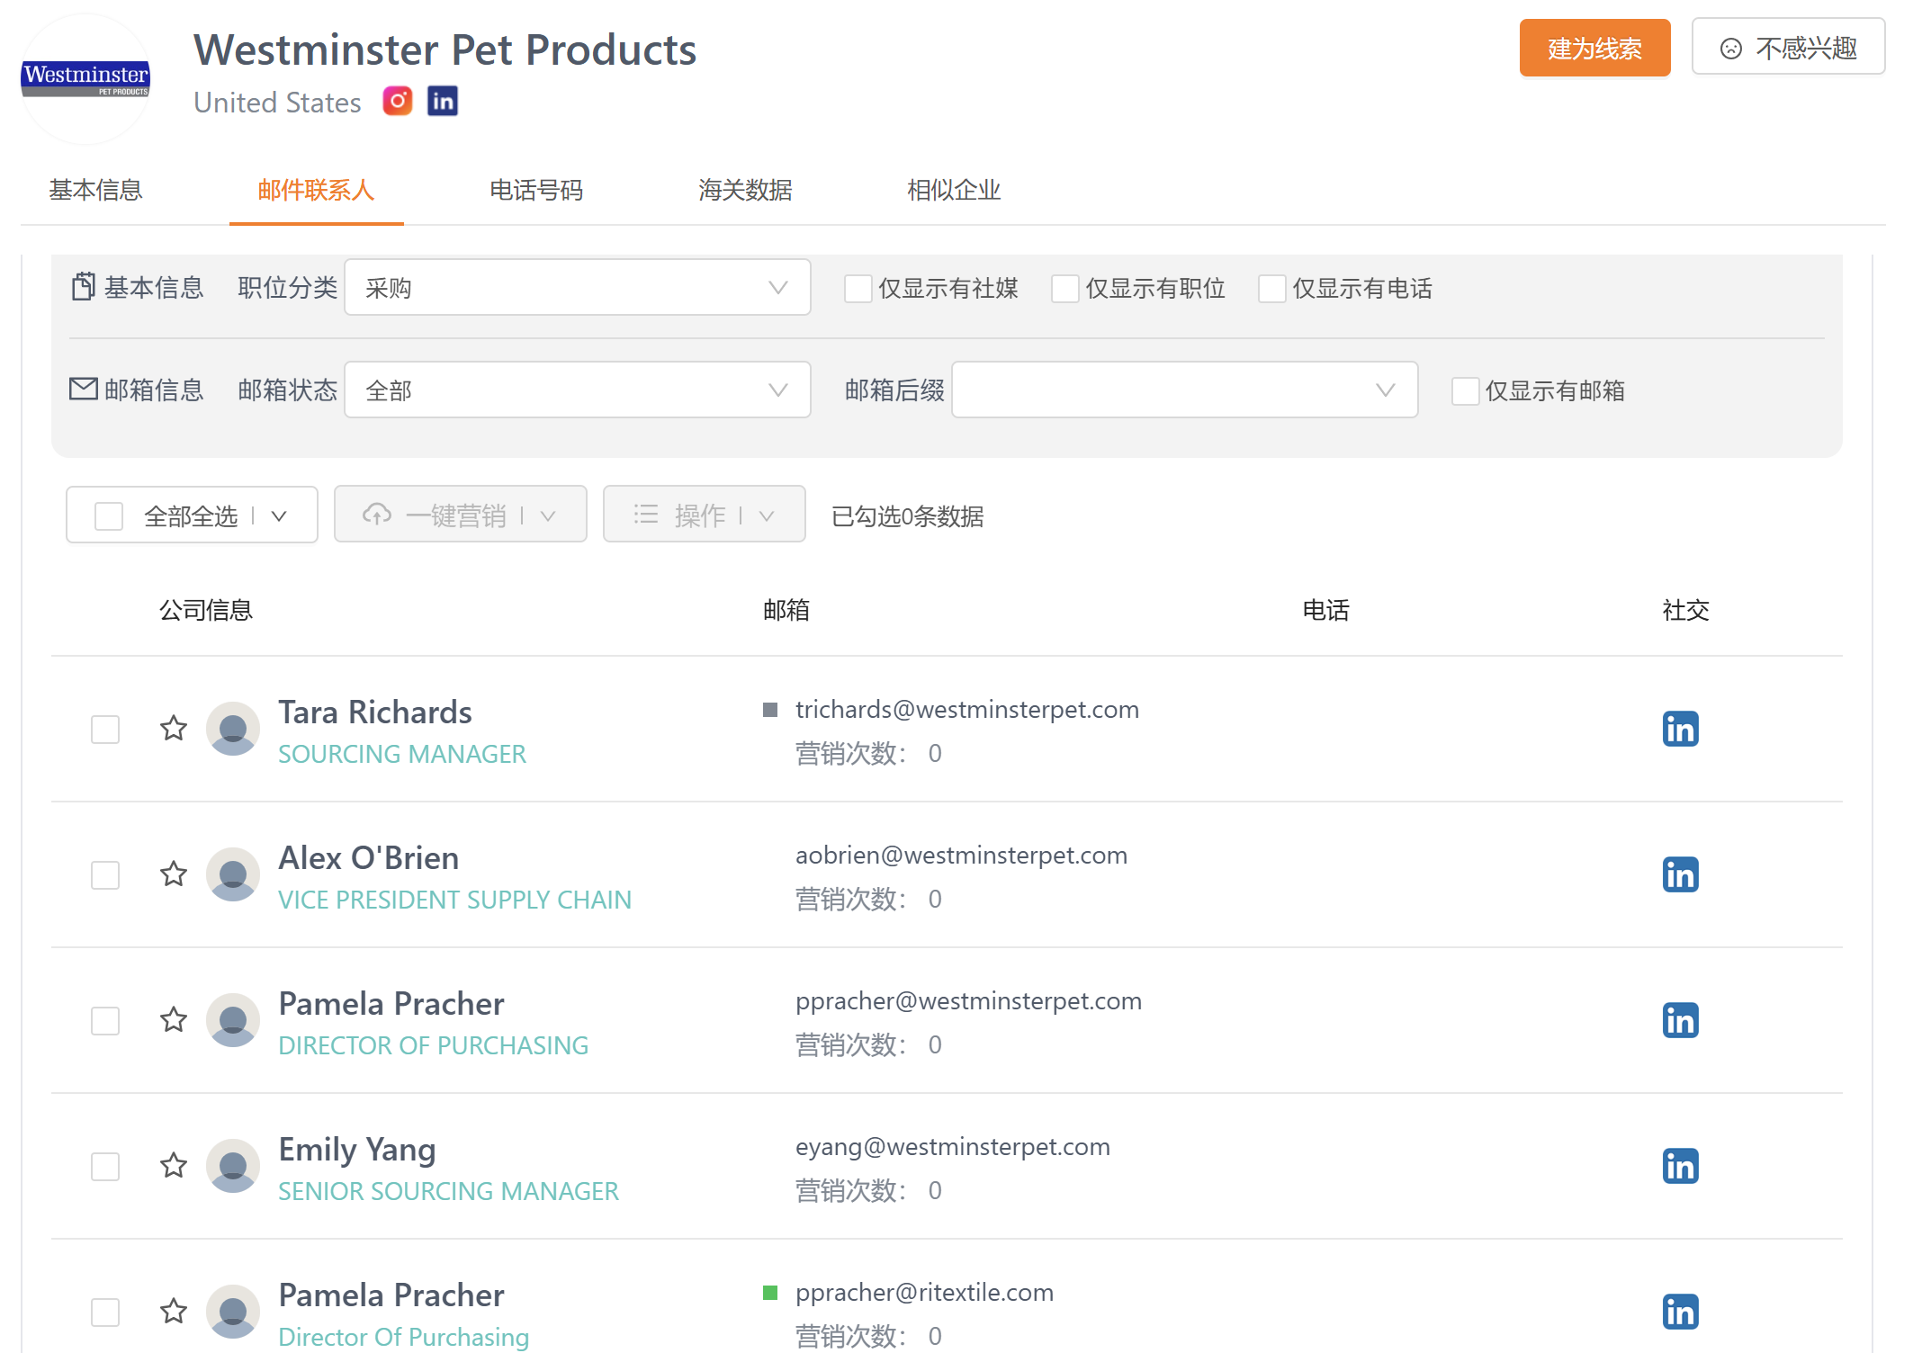Click the SOURCING MANAGER title under Tara Richards
Viewport: 1913px width, 1353px height.
click(402, 754)
